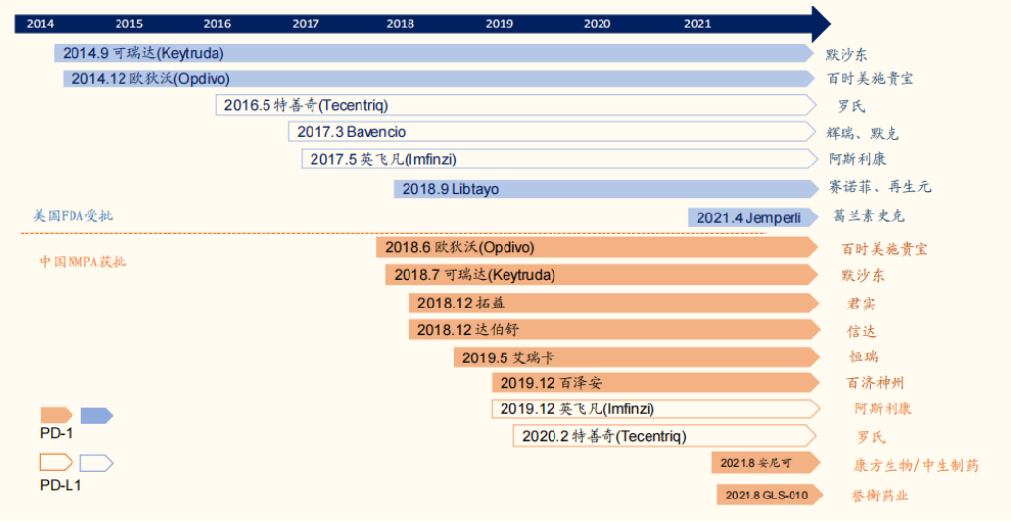Select the 2018.12 达伯舒 bar
Viewport: 1011px width, 522px height.
[x=614, y=330]
